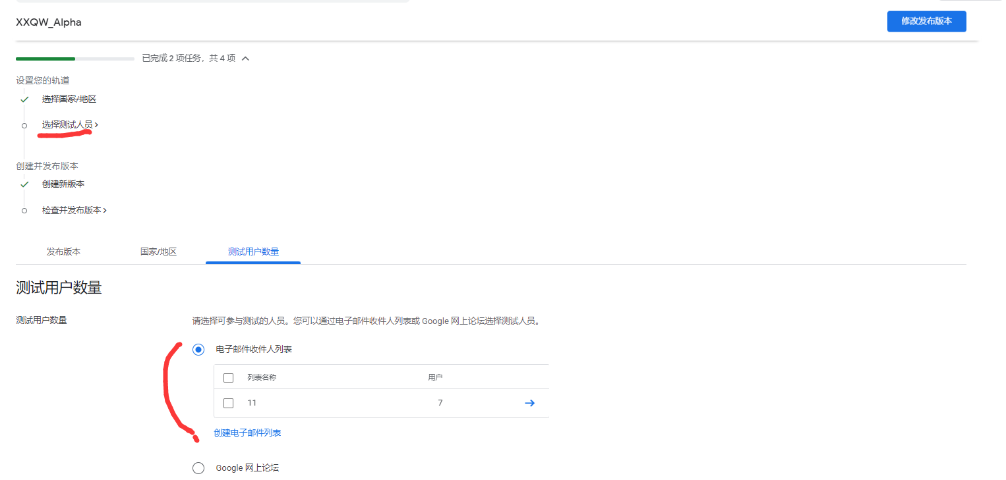
Task: Expand the 选择测试人员 step
Action: (68, 124)
